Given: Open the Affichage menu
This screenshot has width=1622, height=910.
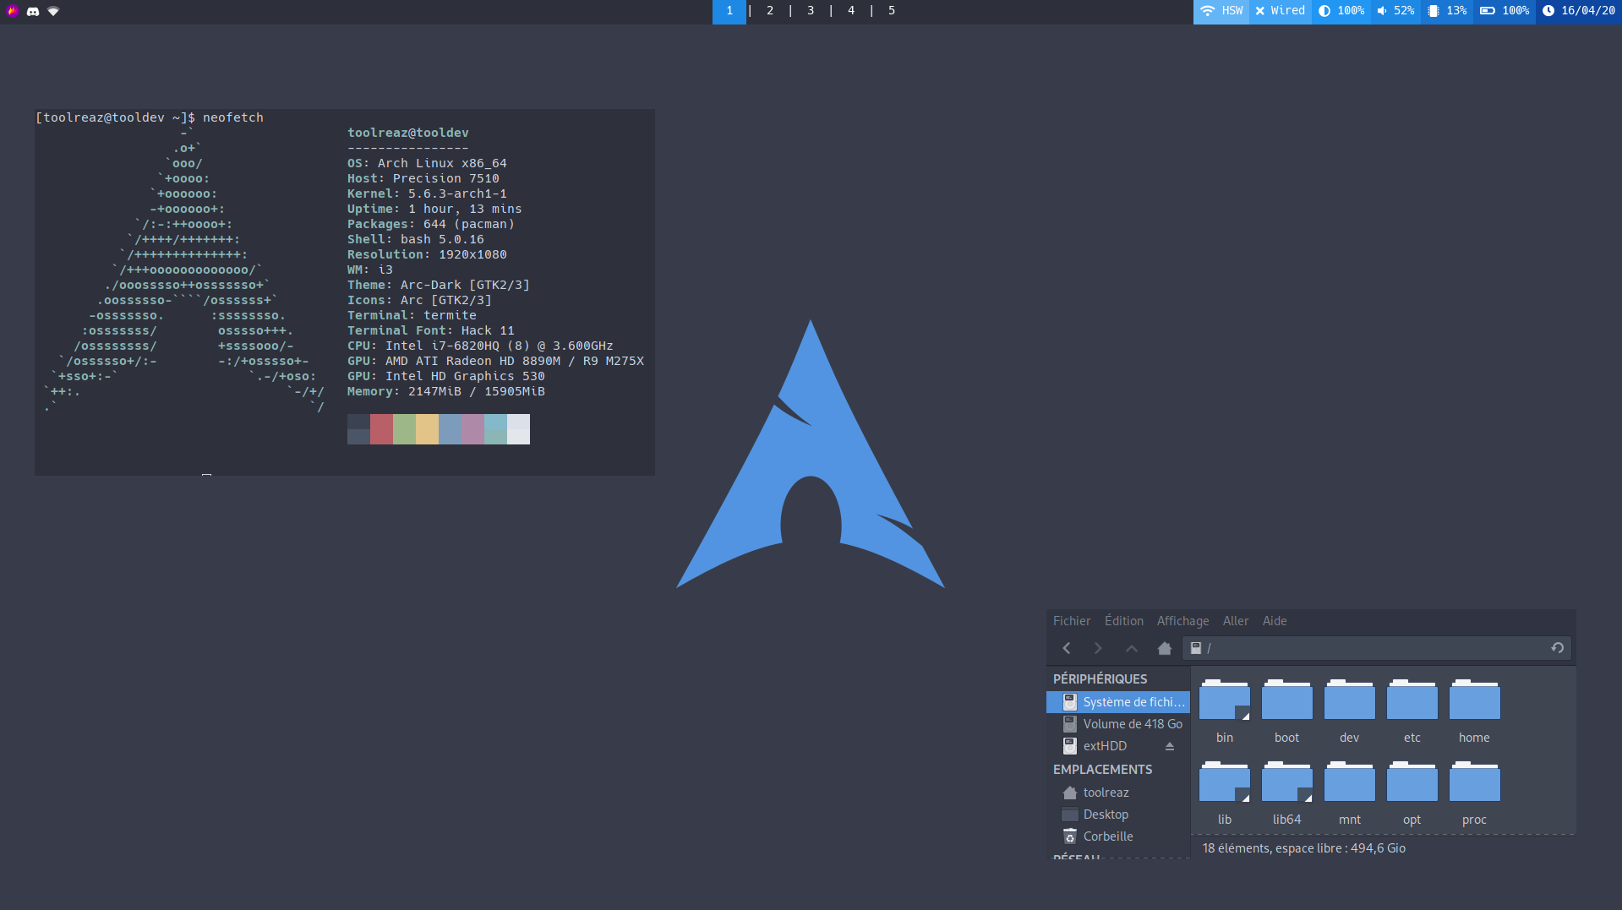Looking at the screenshot, I should click(x=1182, y=621).
